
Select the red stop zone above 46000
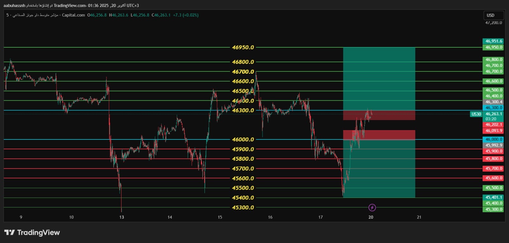coord(379,135)
